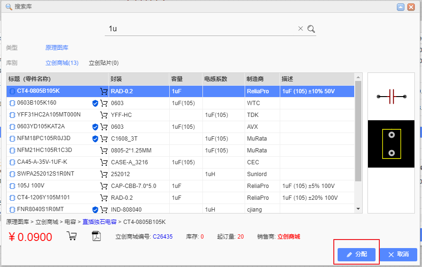Switch to 立创商城(13) library tab

[62, 63]
